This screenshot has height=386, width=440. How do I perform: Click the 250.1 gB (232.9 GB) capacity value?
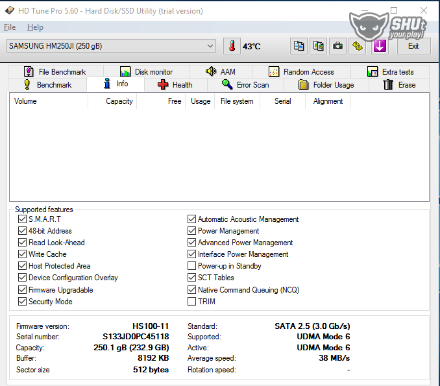(131, 348)
